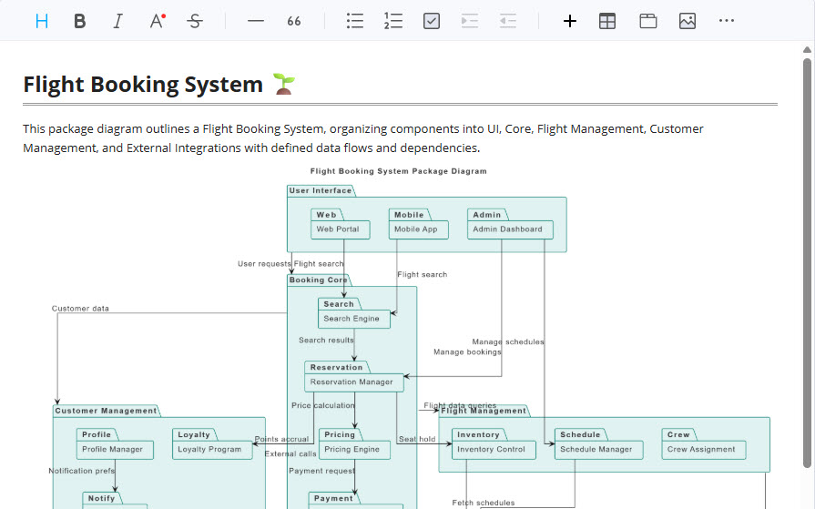Apply strikethrough formatting
Image resolution: width=815 pixels, height=509 pixels.
(195, 21)
